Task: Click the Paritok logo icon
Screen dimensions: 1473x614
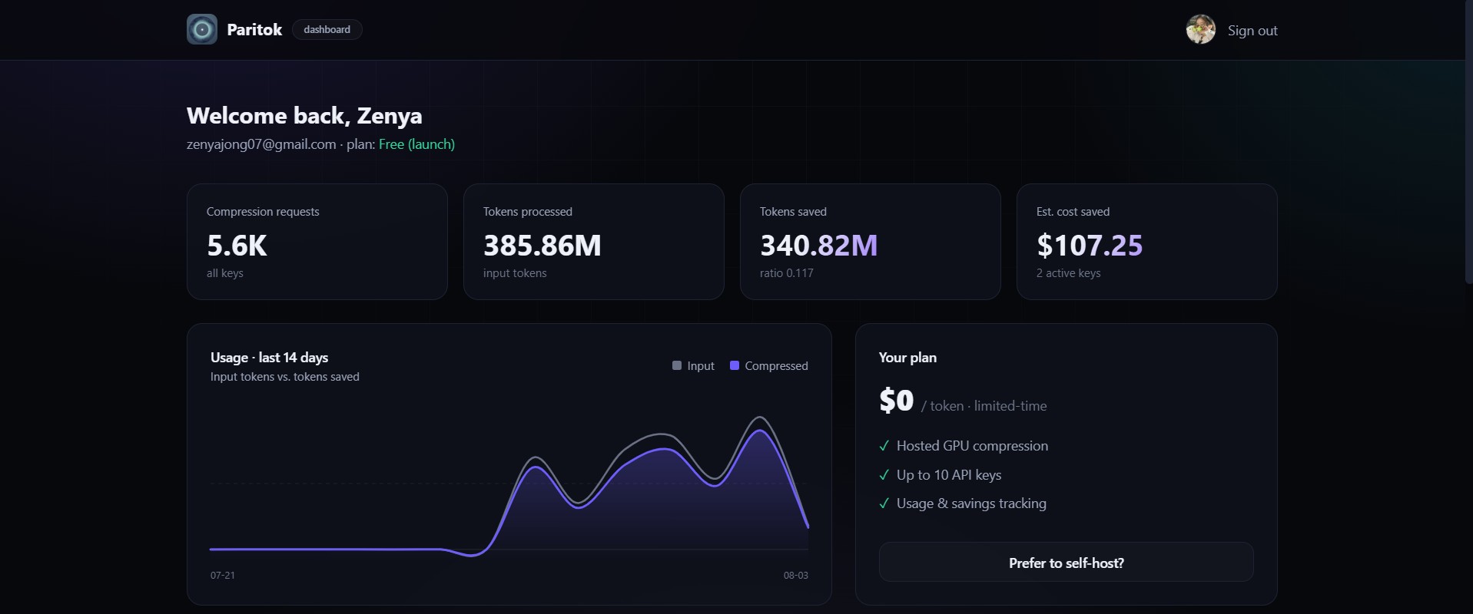Action: click(202, 30)
